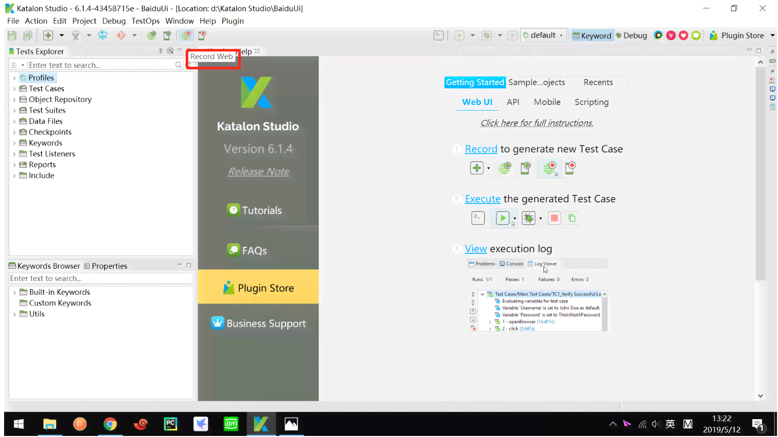Click the build tools icon in the toolbar

click(76, 35)
